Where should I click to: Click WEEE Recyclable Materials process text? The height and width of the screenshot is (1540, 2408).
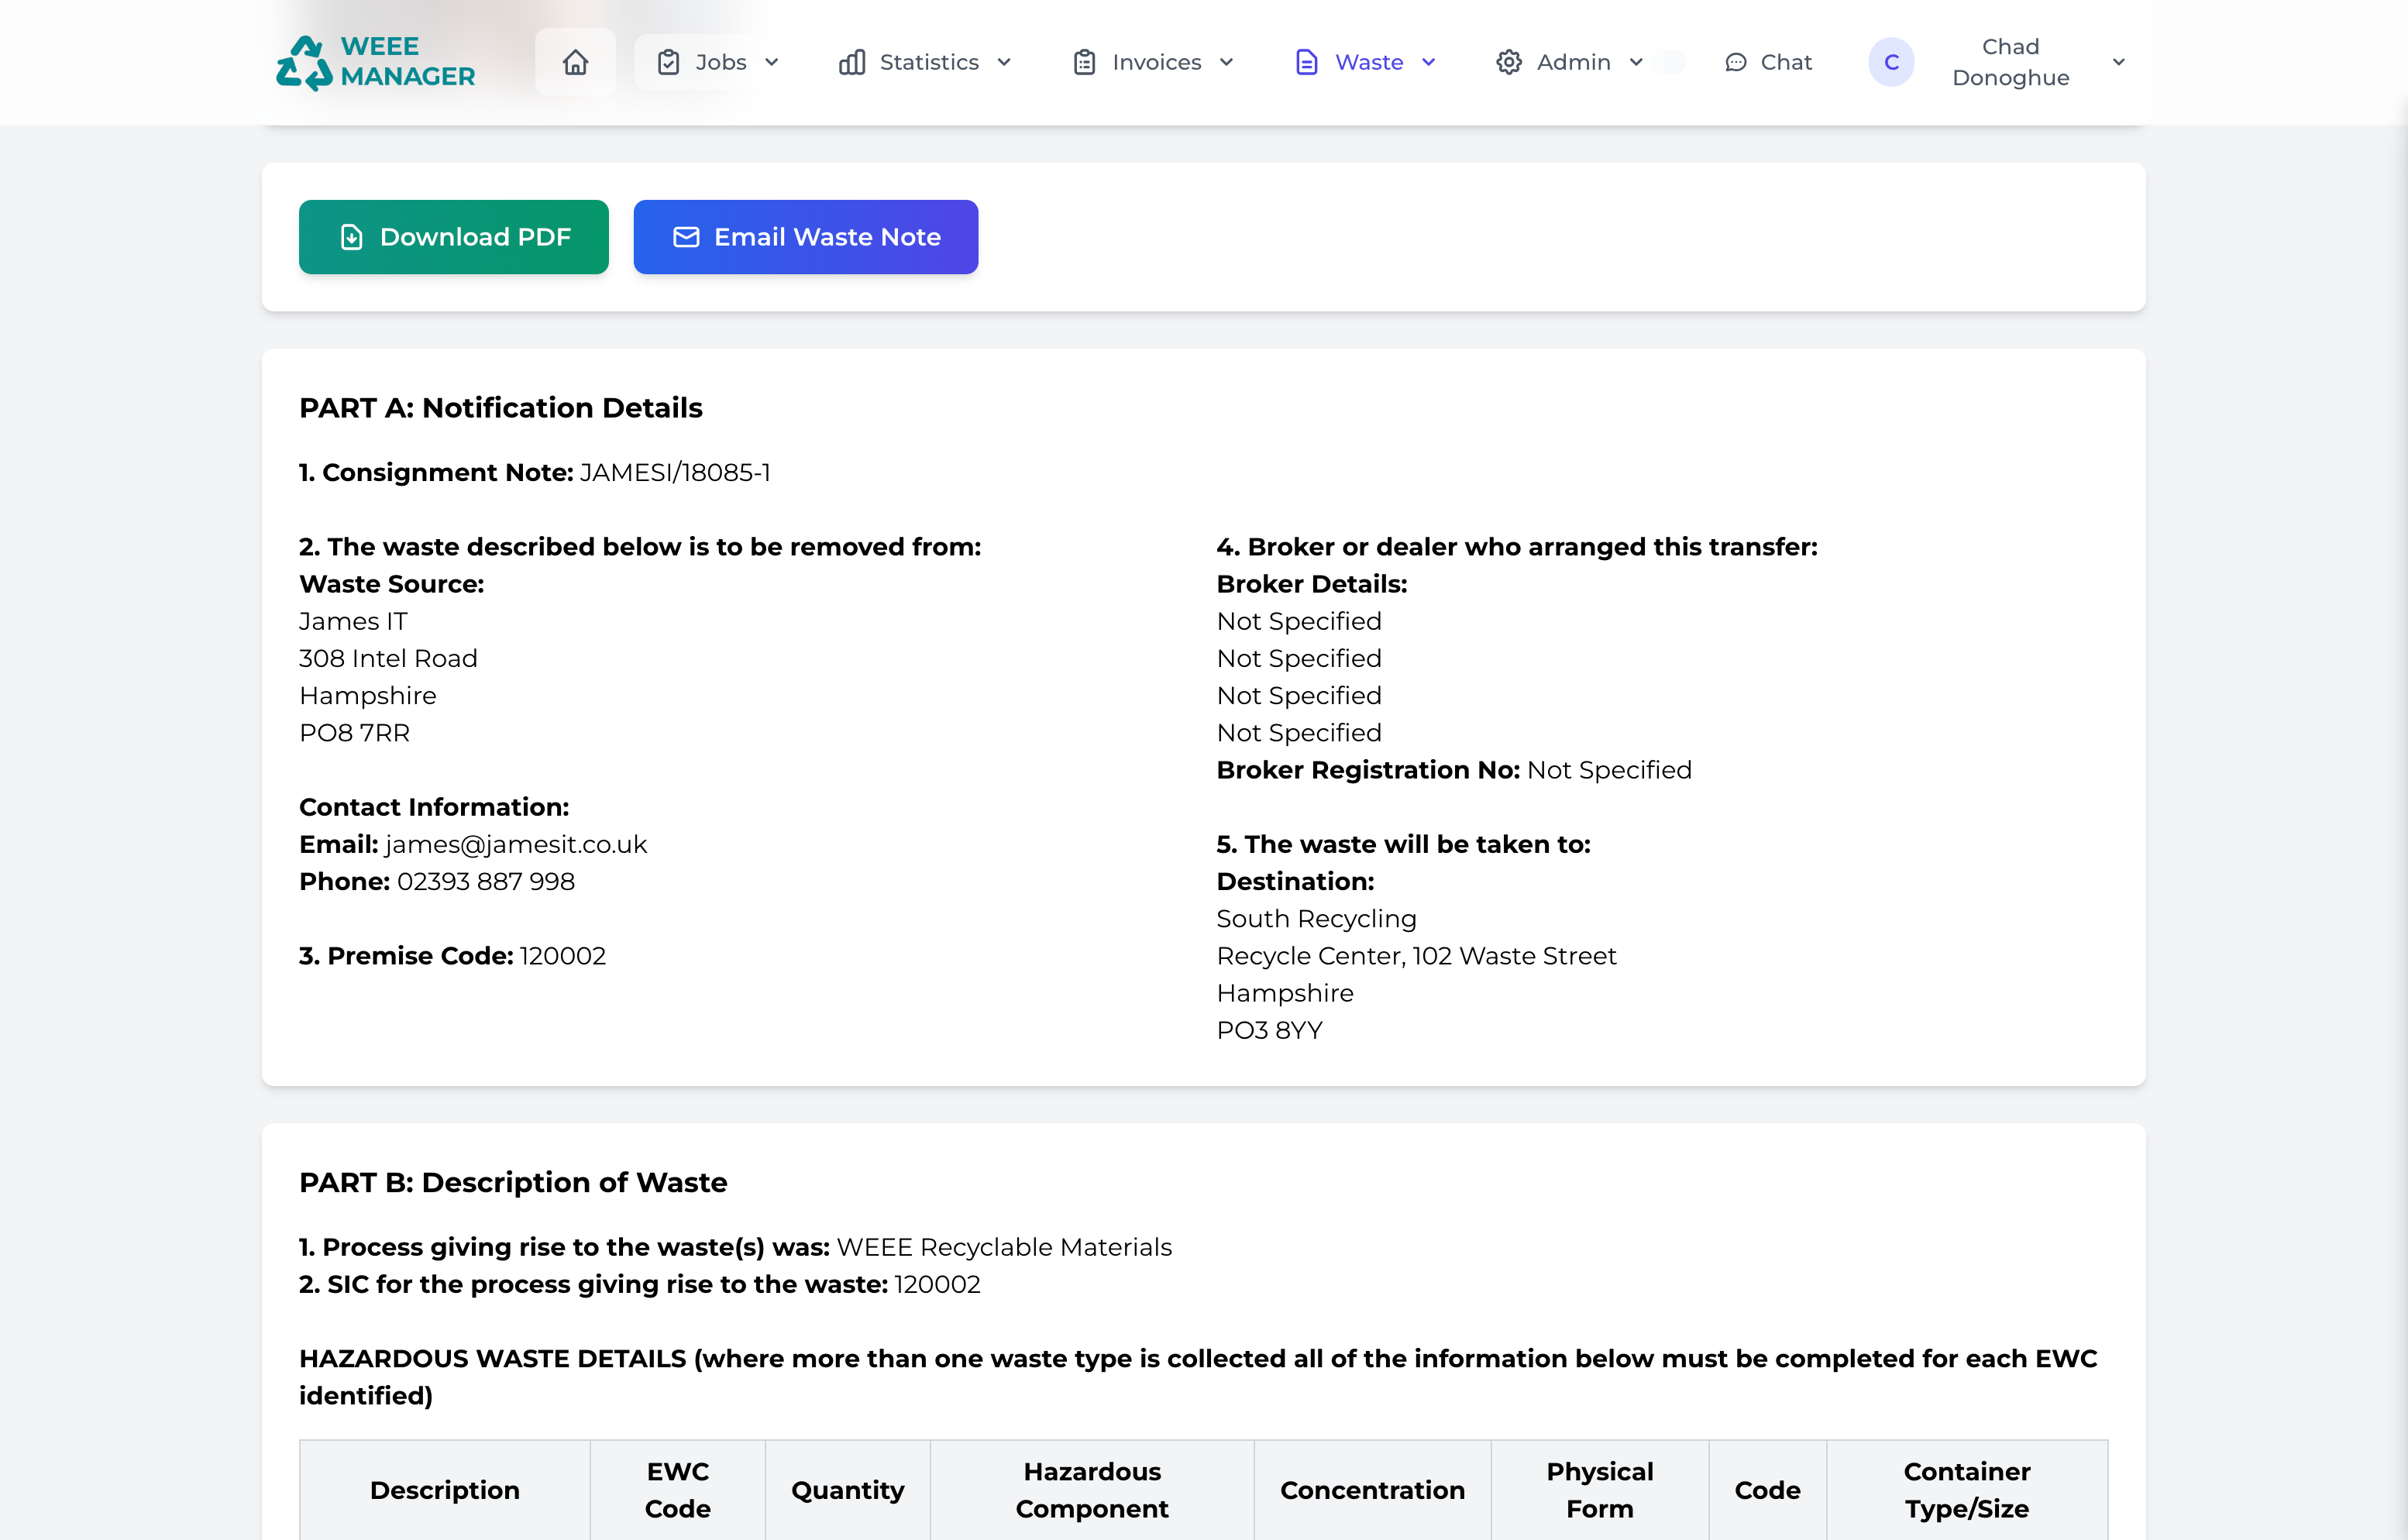pyautogui.click(x=1004, y=1247)
